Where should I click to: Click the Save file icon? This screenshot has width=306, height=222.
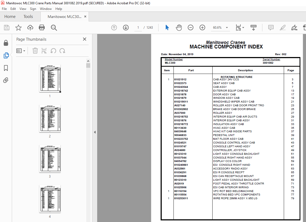coord(7,28)
